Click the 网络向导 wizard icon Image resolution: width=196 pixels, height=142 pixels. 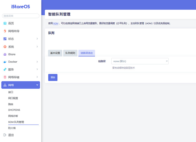(5, 31)
